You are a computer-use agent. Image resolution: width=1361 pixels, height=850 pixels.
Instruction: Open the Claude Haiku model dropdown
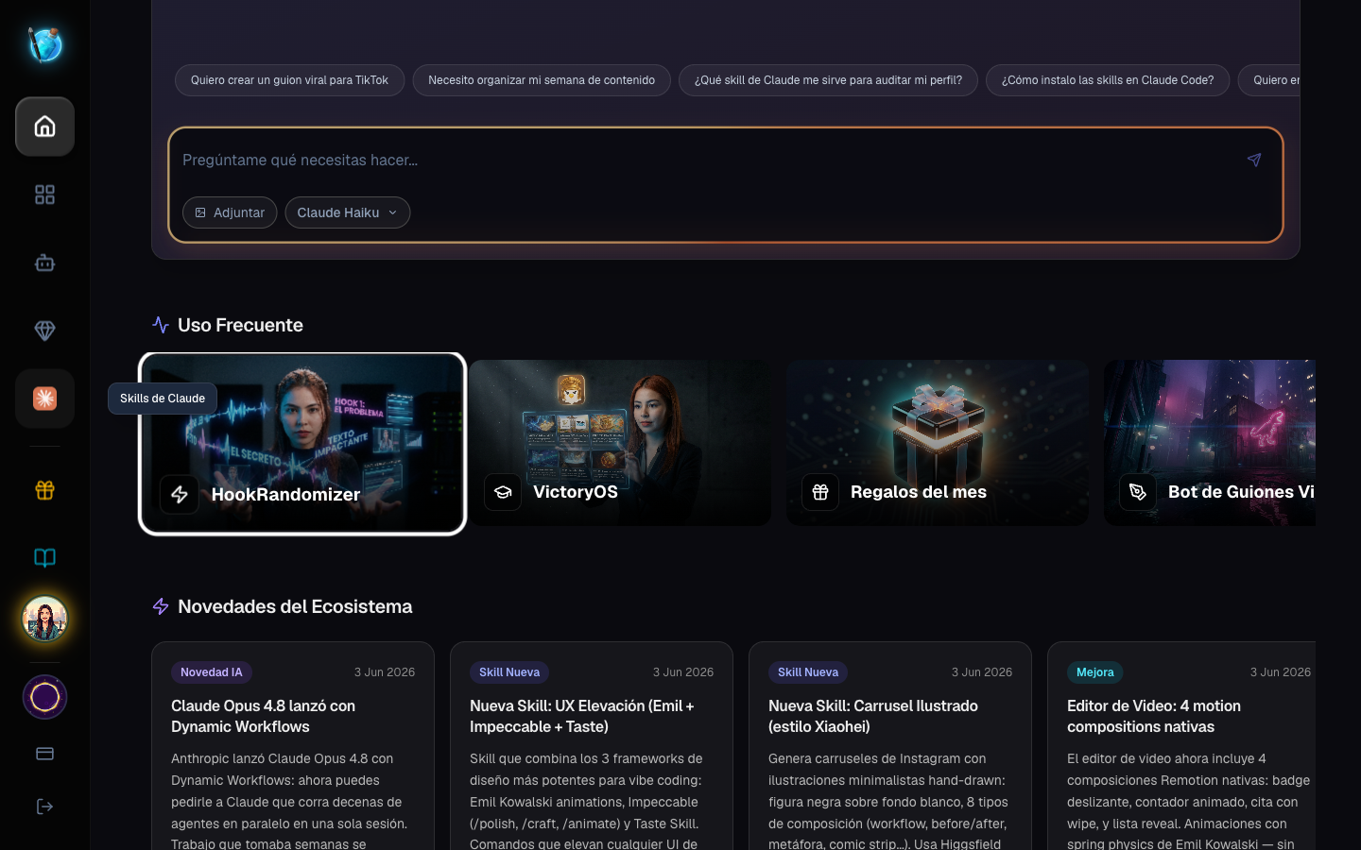click(x=348, y=212)
